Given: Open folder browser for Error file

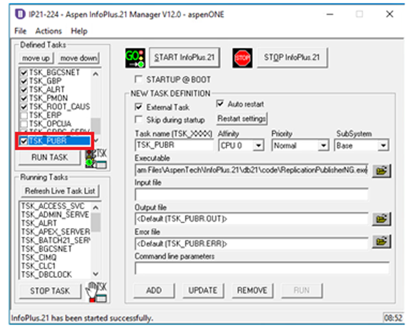Looking at the screenshot, I should pos(381,242).
